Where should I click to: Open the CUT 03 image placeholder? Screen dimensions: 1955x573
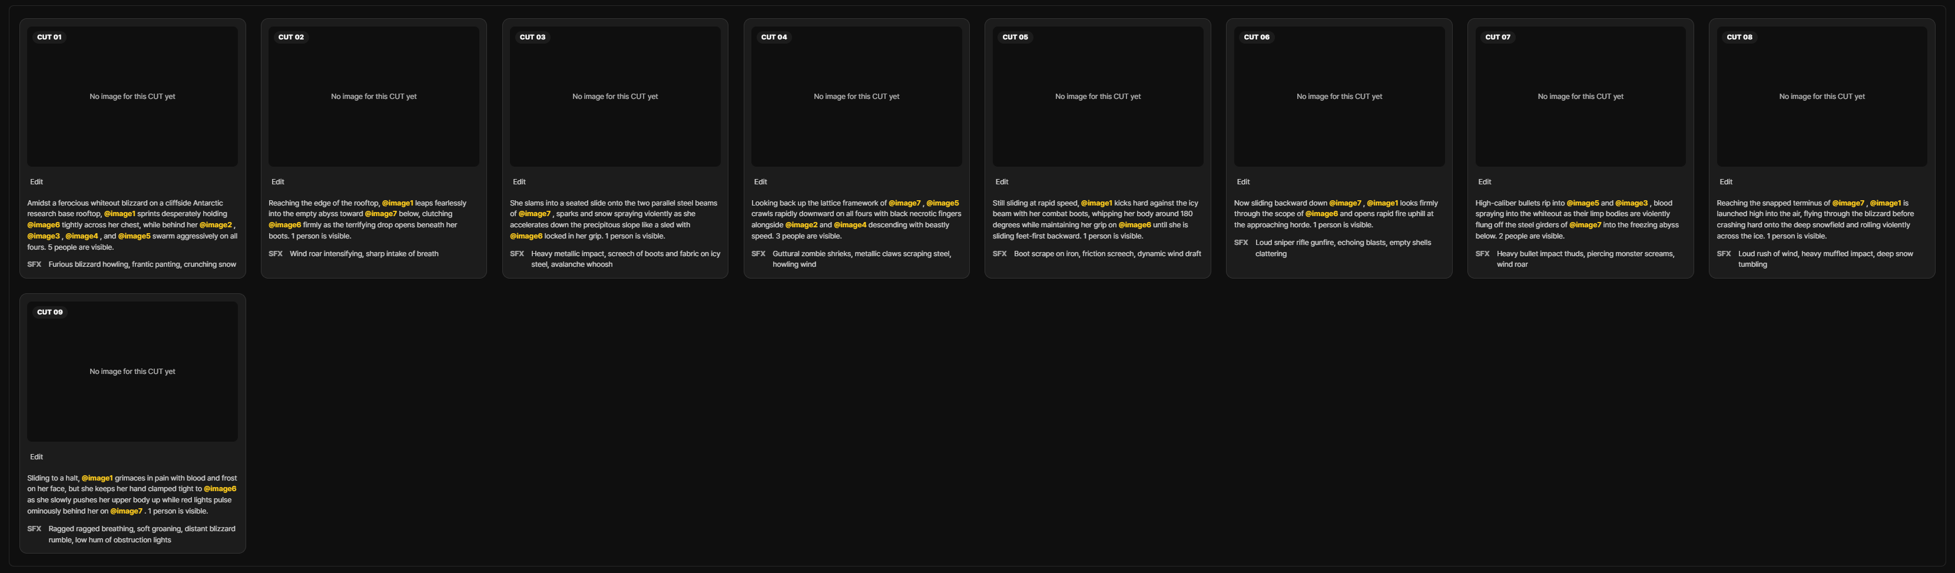(x=615, y=97)
